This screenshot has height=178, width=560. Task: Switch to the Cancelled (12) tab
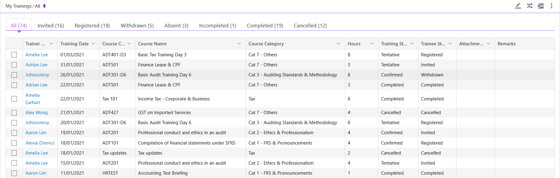[310, 26]
